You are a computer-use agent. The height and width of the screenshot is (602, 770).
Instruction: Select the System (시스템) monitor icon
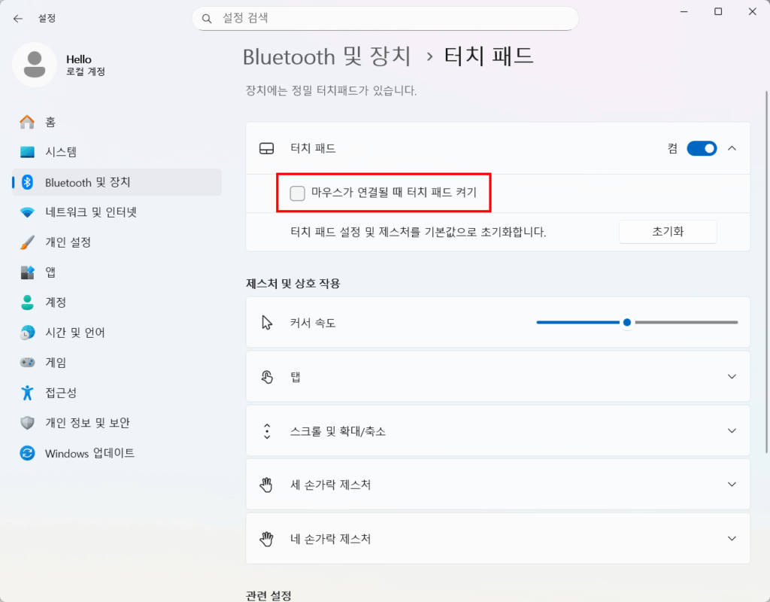pyautogui.click(x=28, y=152)
